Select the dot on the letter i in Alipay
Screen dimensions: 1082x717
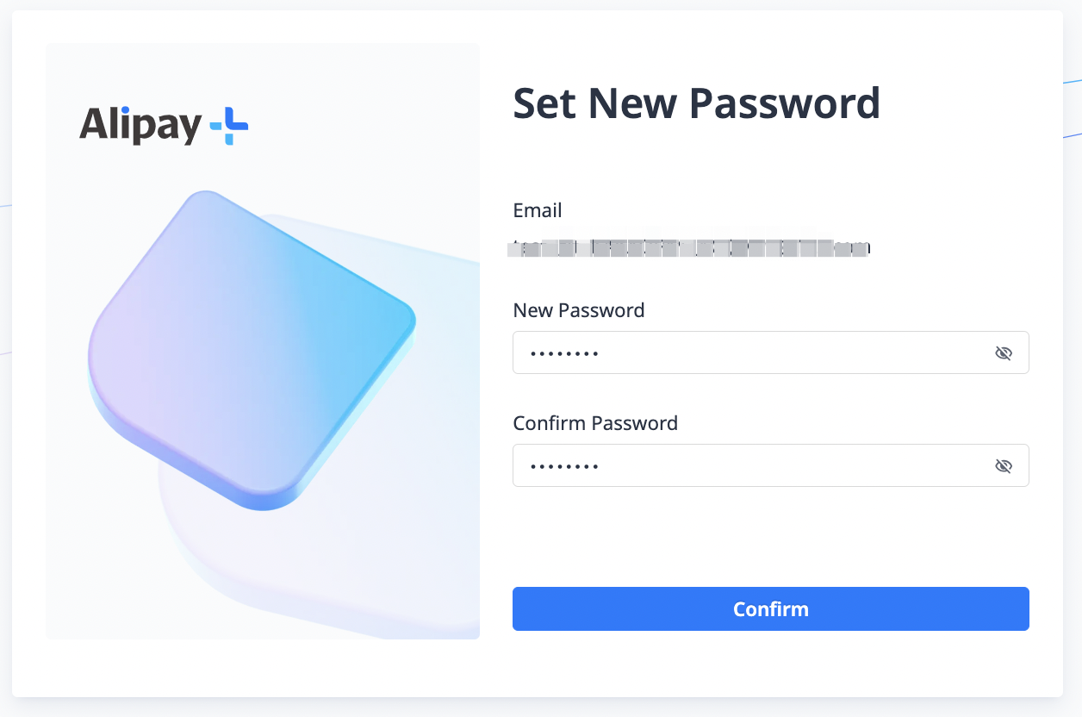(124, 110)
